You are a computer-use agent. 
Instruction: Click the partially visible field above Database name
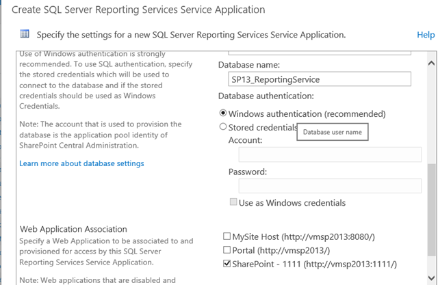320,51
